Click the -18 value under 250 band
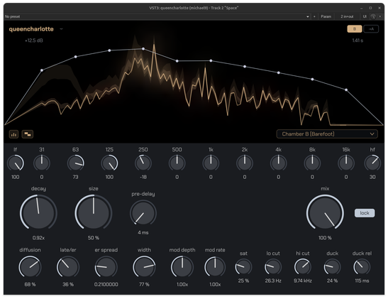The height and width of the screenshot is (299, 388). click(143, 177)
